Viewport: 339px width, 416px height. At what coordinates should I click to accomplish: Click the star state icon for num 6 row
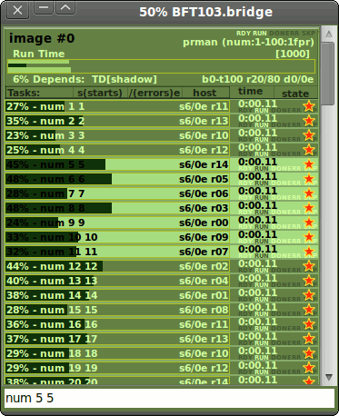pos(309,179)
